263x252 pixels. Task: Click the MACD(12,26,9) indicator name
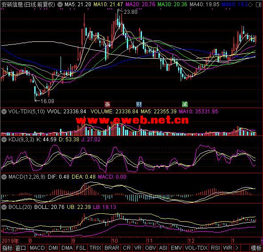point(27,177)
